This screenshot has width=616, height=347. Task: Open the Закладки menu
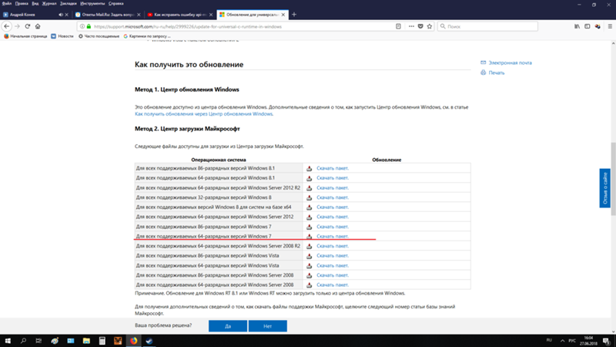[x=69, y=4]
